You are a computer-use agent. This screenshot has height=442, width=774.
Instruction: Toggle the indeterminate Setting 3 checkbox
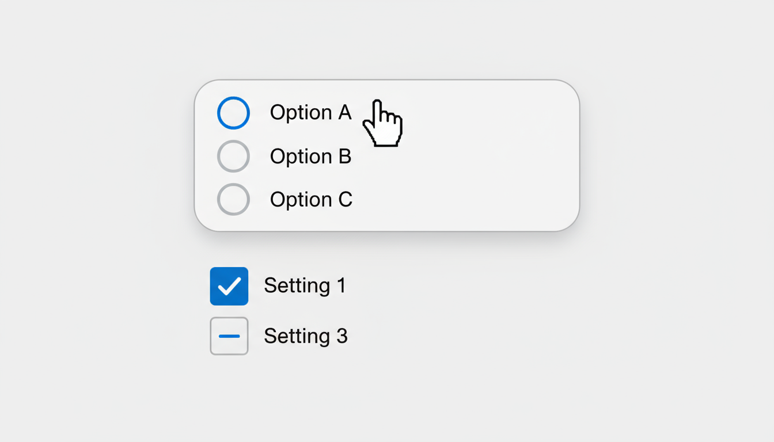pyautogui.click(x=229, y=336)
